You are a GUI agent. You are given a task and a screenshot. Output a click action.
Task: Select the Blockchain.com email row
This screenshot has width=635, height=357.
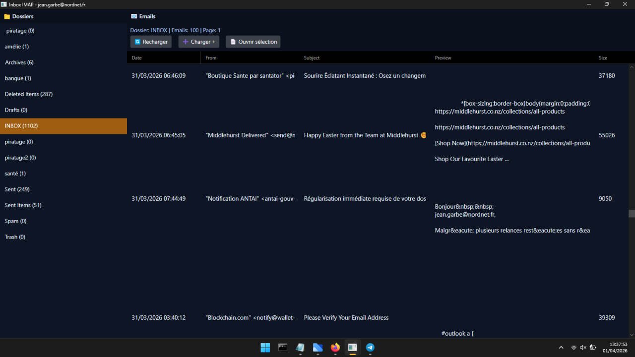346,318
